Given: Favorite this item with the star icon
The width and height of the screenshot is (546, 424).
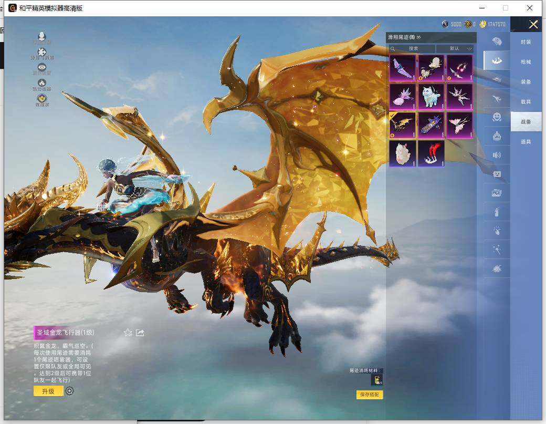Looking at the screenshot, I should 128,333.
